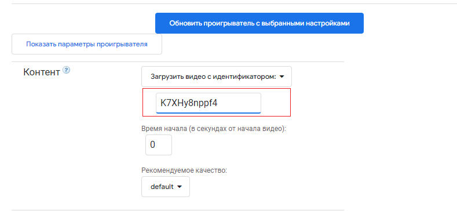Place cursor after K7XHy8nppf4 text

coord(218,103)
